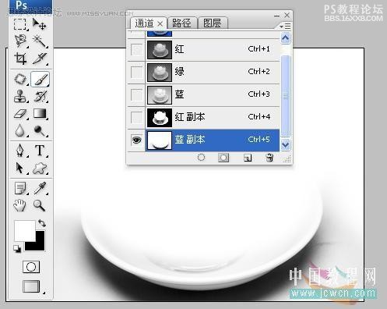The height and width of the screenshot is (309, 387).
Task: Show the 红 副本 channel visibility box
Action: pos(136,117)
